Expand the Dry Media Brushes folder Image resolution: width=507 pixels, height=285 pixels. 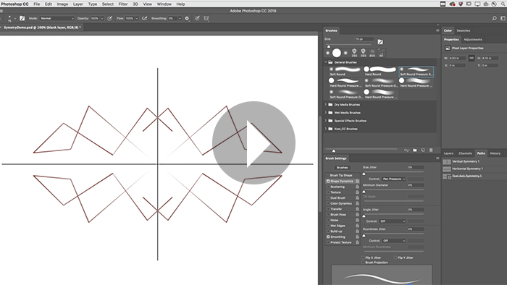pyautogui.click(x=326, y=105)
